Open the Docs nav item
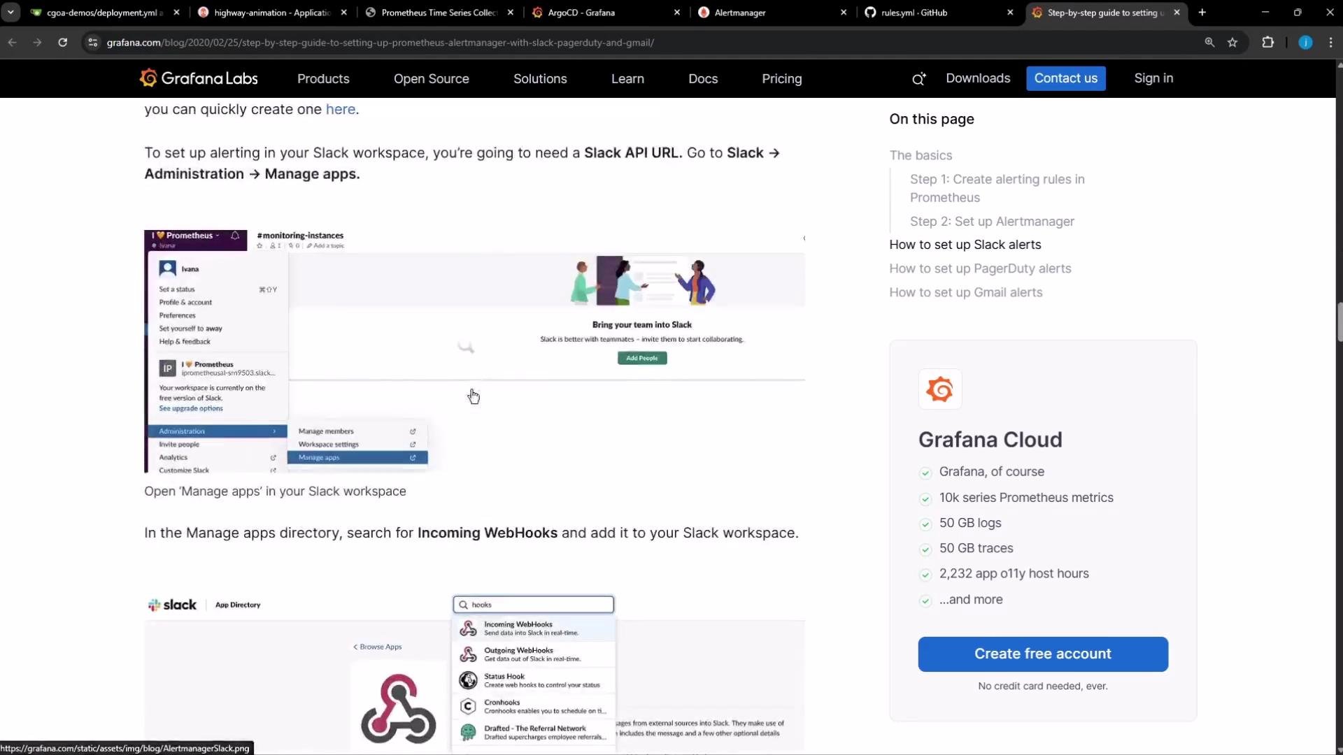Viewport: 1343px width, 755px height. tap(703, 79)
